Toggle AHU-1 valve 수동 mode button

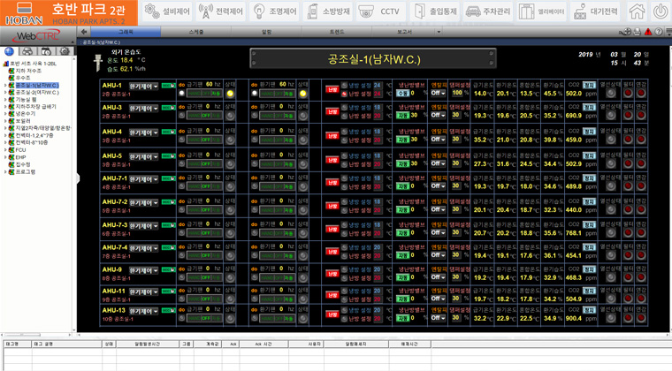click(402, 93)
